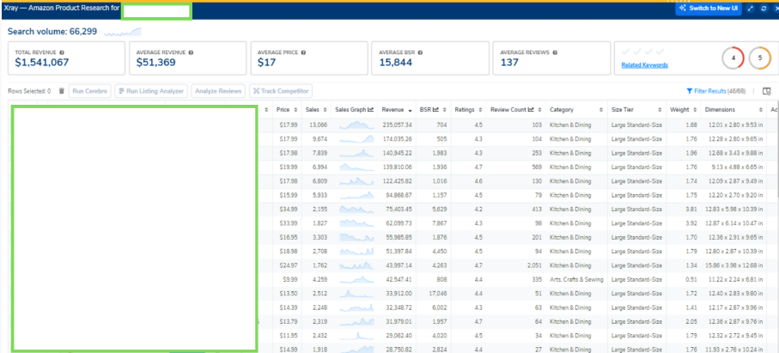
Task: Sort by BSR using its sort arrows
Action: pyautogui.click(x=444, y=110)
